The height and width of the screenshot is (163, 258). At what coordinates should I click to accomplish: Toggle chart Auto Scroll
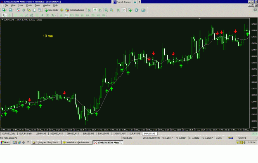[x=118, y=10]
